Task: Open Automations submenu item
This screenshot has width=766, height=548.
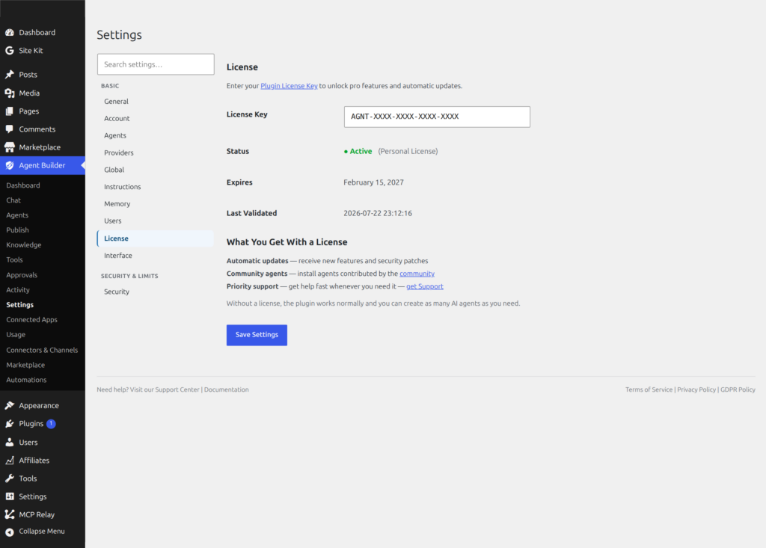Action: point(26,380)
